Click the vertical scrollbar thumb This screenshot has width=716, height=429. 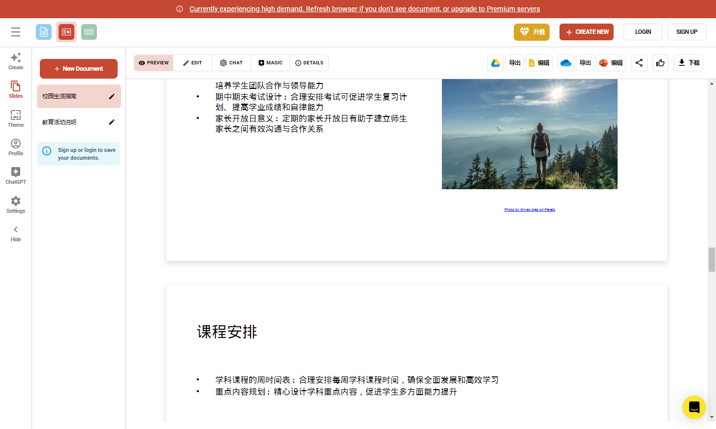(x=712, y=259)
